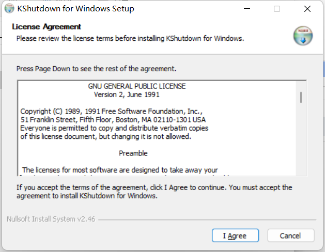Click the "Preamble" heading in the license
Image resolution: width=325 pixels, height=252 pixels.
pyautogui.click(x=133, y=153)
